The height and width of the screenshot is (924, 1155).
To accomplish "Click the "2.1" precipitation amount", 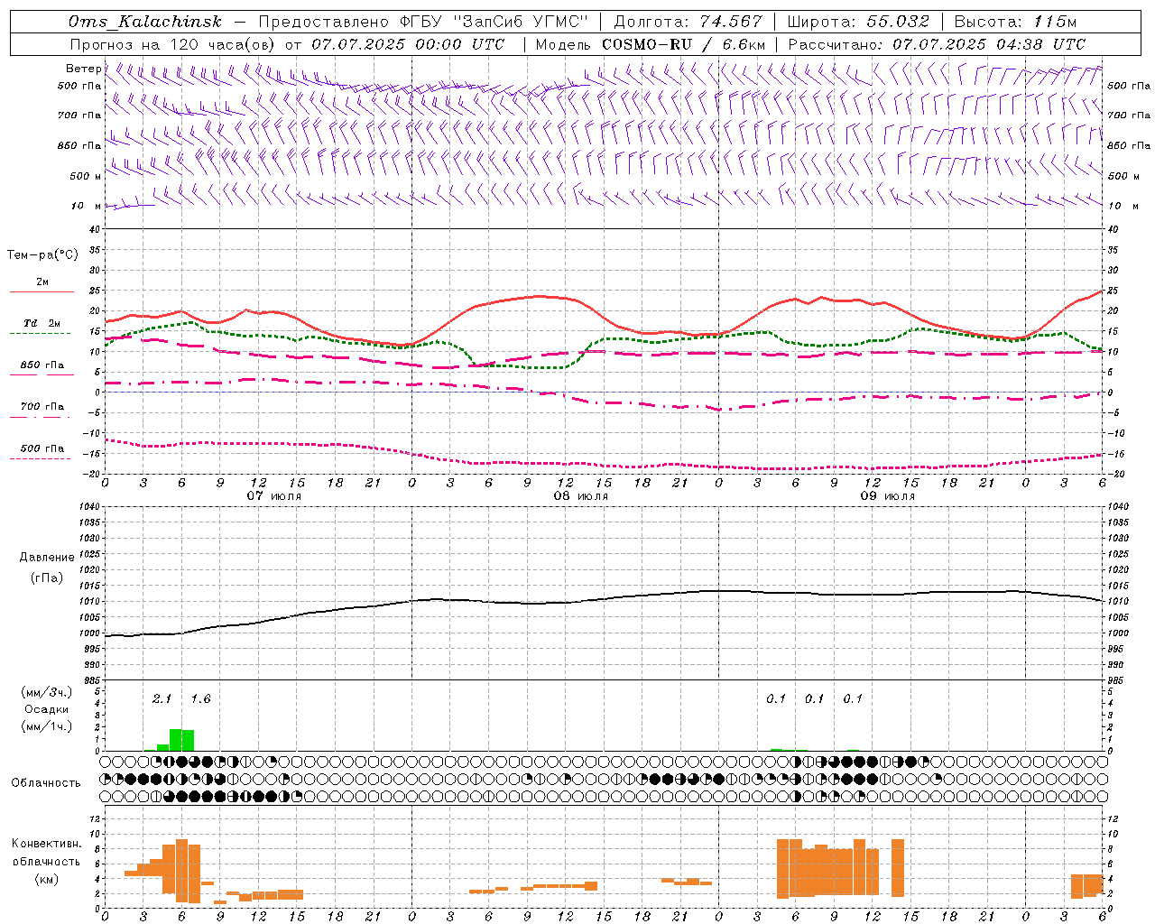I will (162, 699).
